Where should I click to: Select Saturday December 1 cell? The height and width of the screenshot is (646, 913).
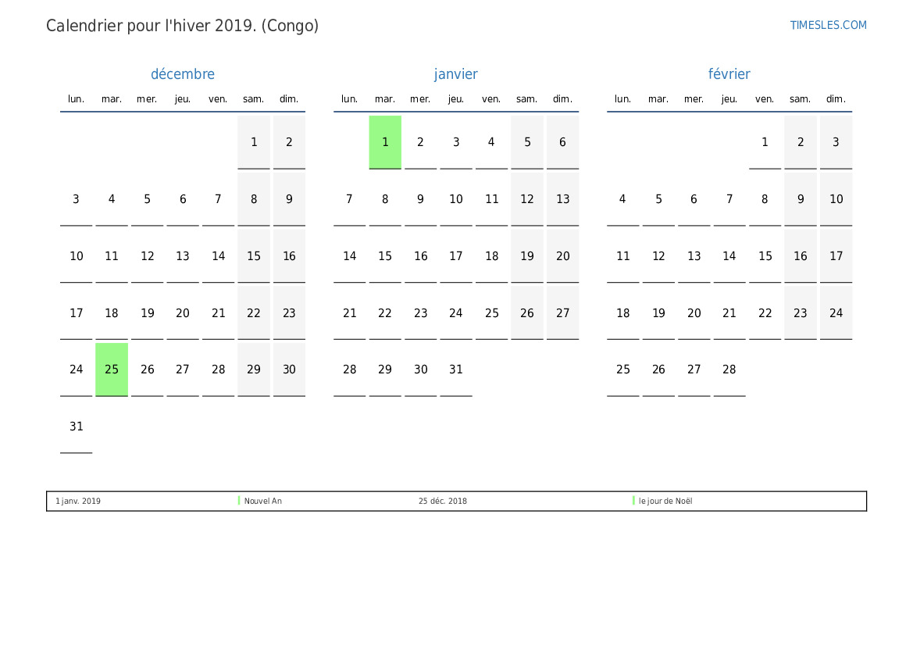(x=254, y=142)
